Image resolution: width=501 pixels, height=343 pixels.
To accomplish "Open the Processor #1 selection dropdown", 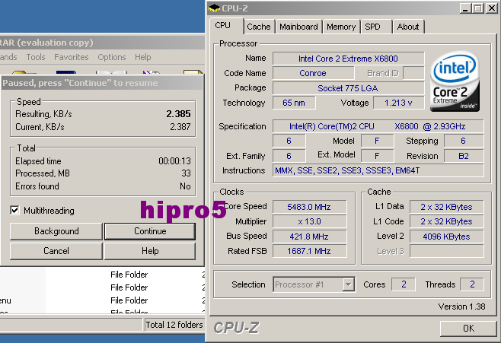I will click(348, 284).
